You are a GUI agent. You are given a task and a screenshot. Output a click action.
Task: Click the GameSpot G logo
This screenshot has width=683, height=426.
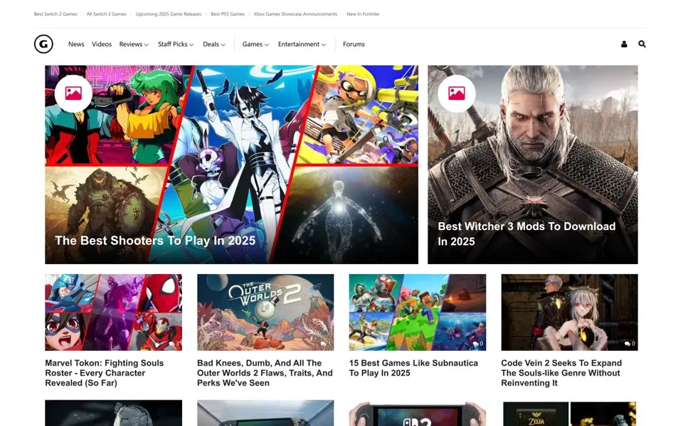tap(43, 44)
